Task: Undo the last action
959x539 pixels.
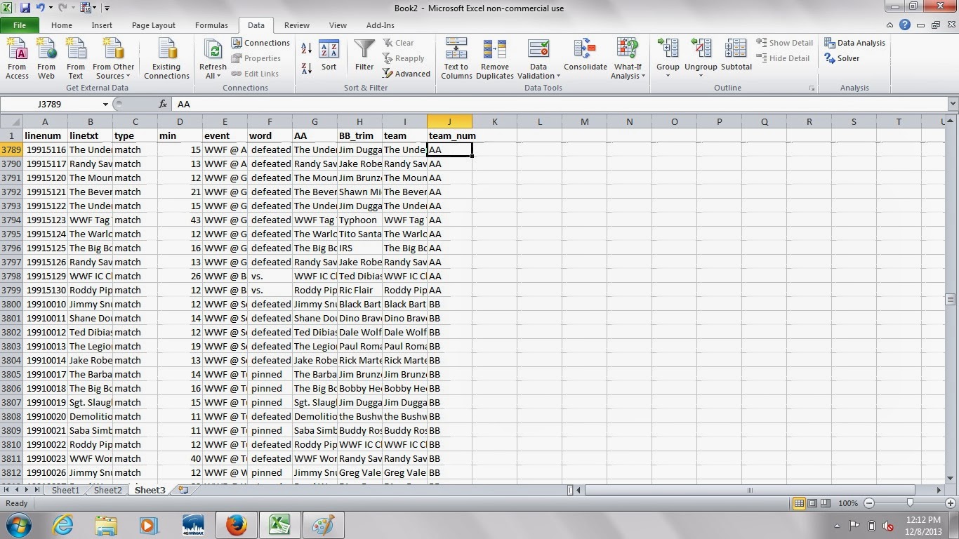Action: point(41,8)
